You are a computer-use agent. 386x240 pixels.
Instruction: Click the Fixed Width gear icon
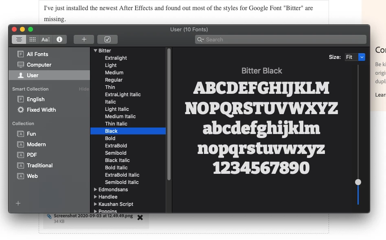(21, 110)
